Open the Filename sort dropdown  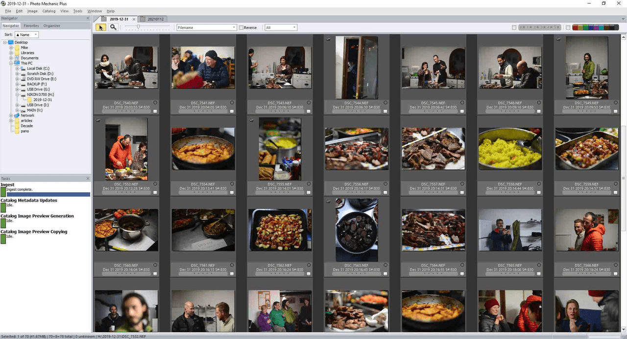[x=206, y=28]
